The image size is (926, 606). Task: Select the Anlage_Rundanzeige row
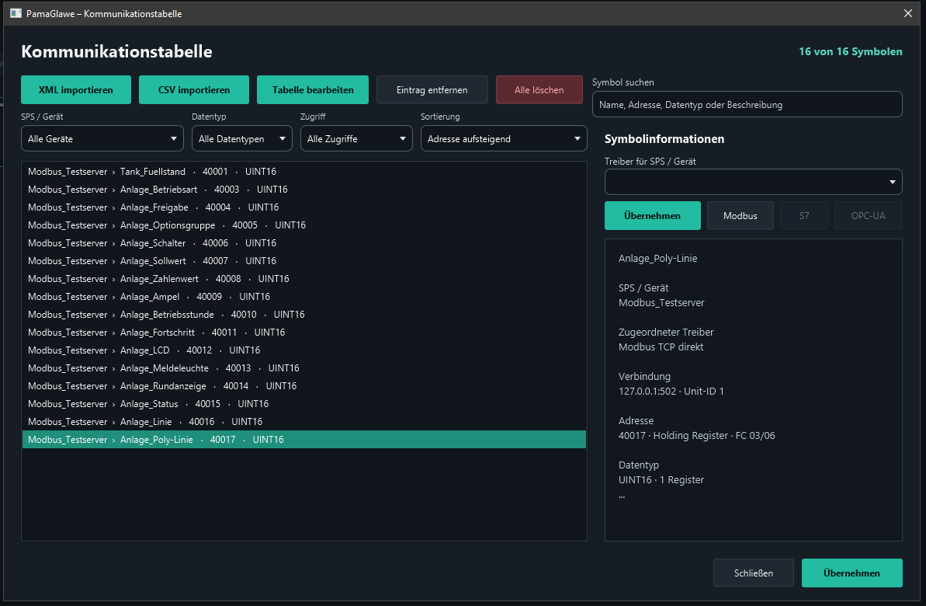click(304, 386)
